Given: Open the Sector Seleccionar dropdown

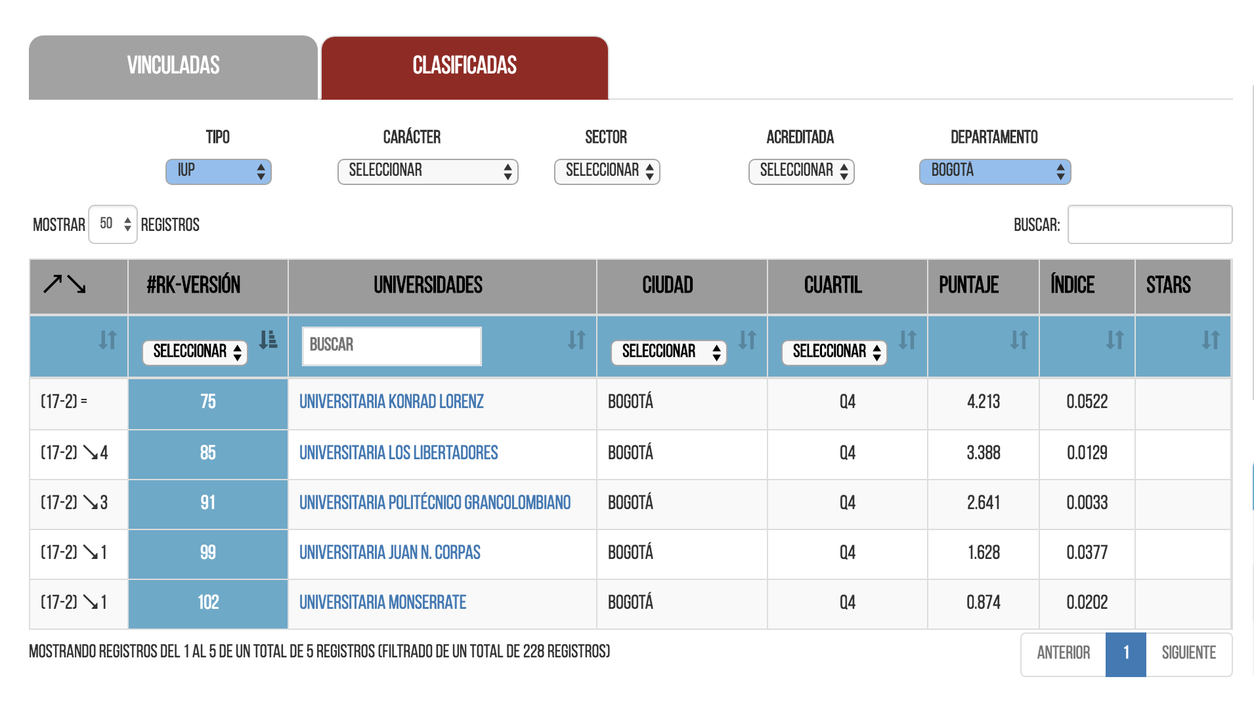Looking at the screenshot, I should pyautogui.click(x=607, y=171).
